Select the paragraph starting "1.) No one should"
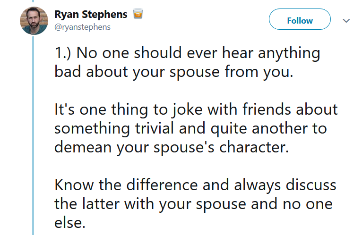 [187, 62]
